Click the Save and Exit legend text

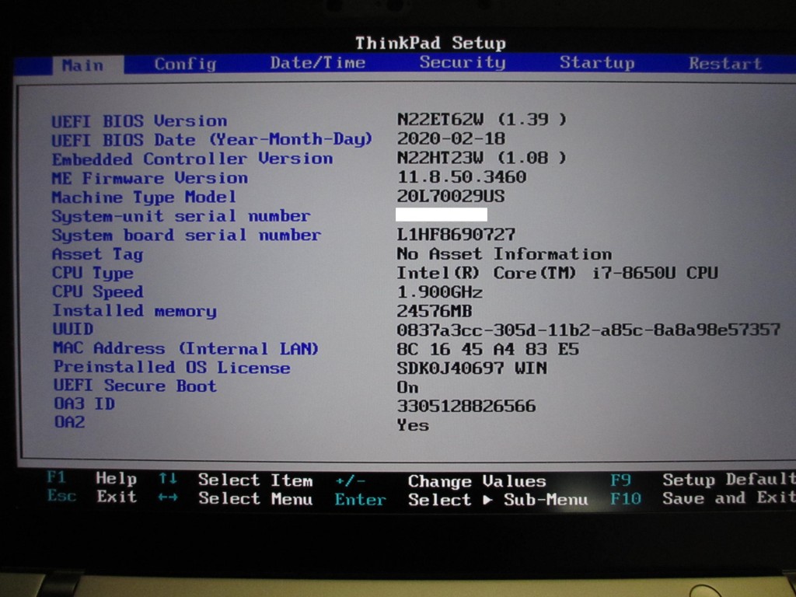[729, 497]
